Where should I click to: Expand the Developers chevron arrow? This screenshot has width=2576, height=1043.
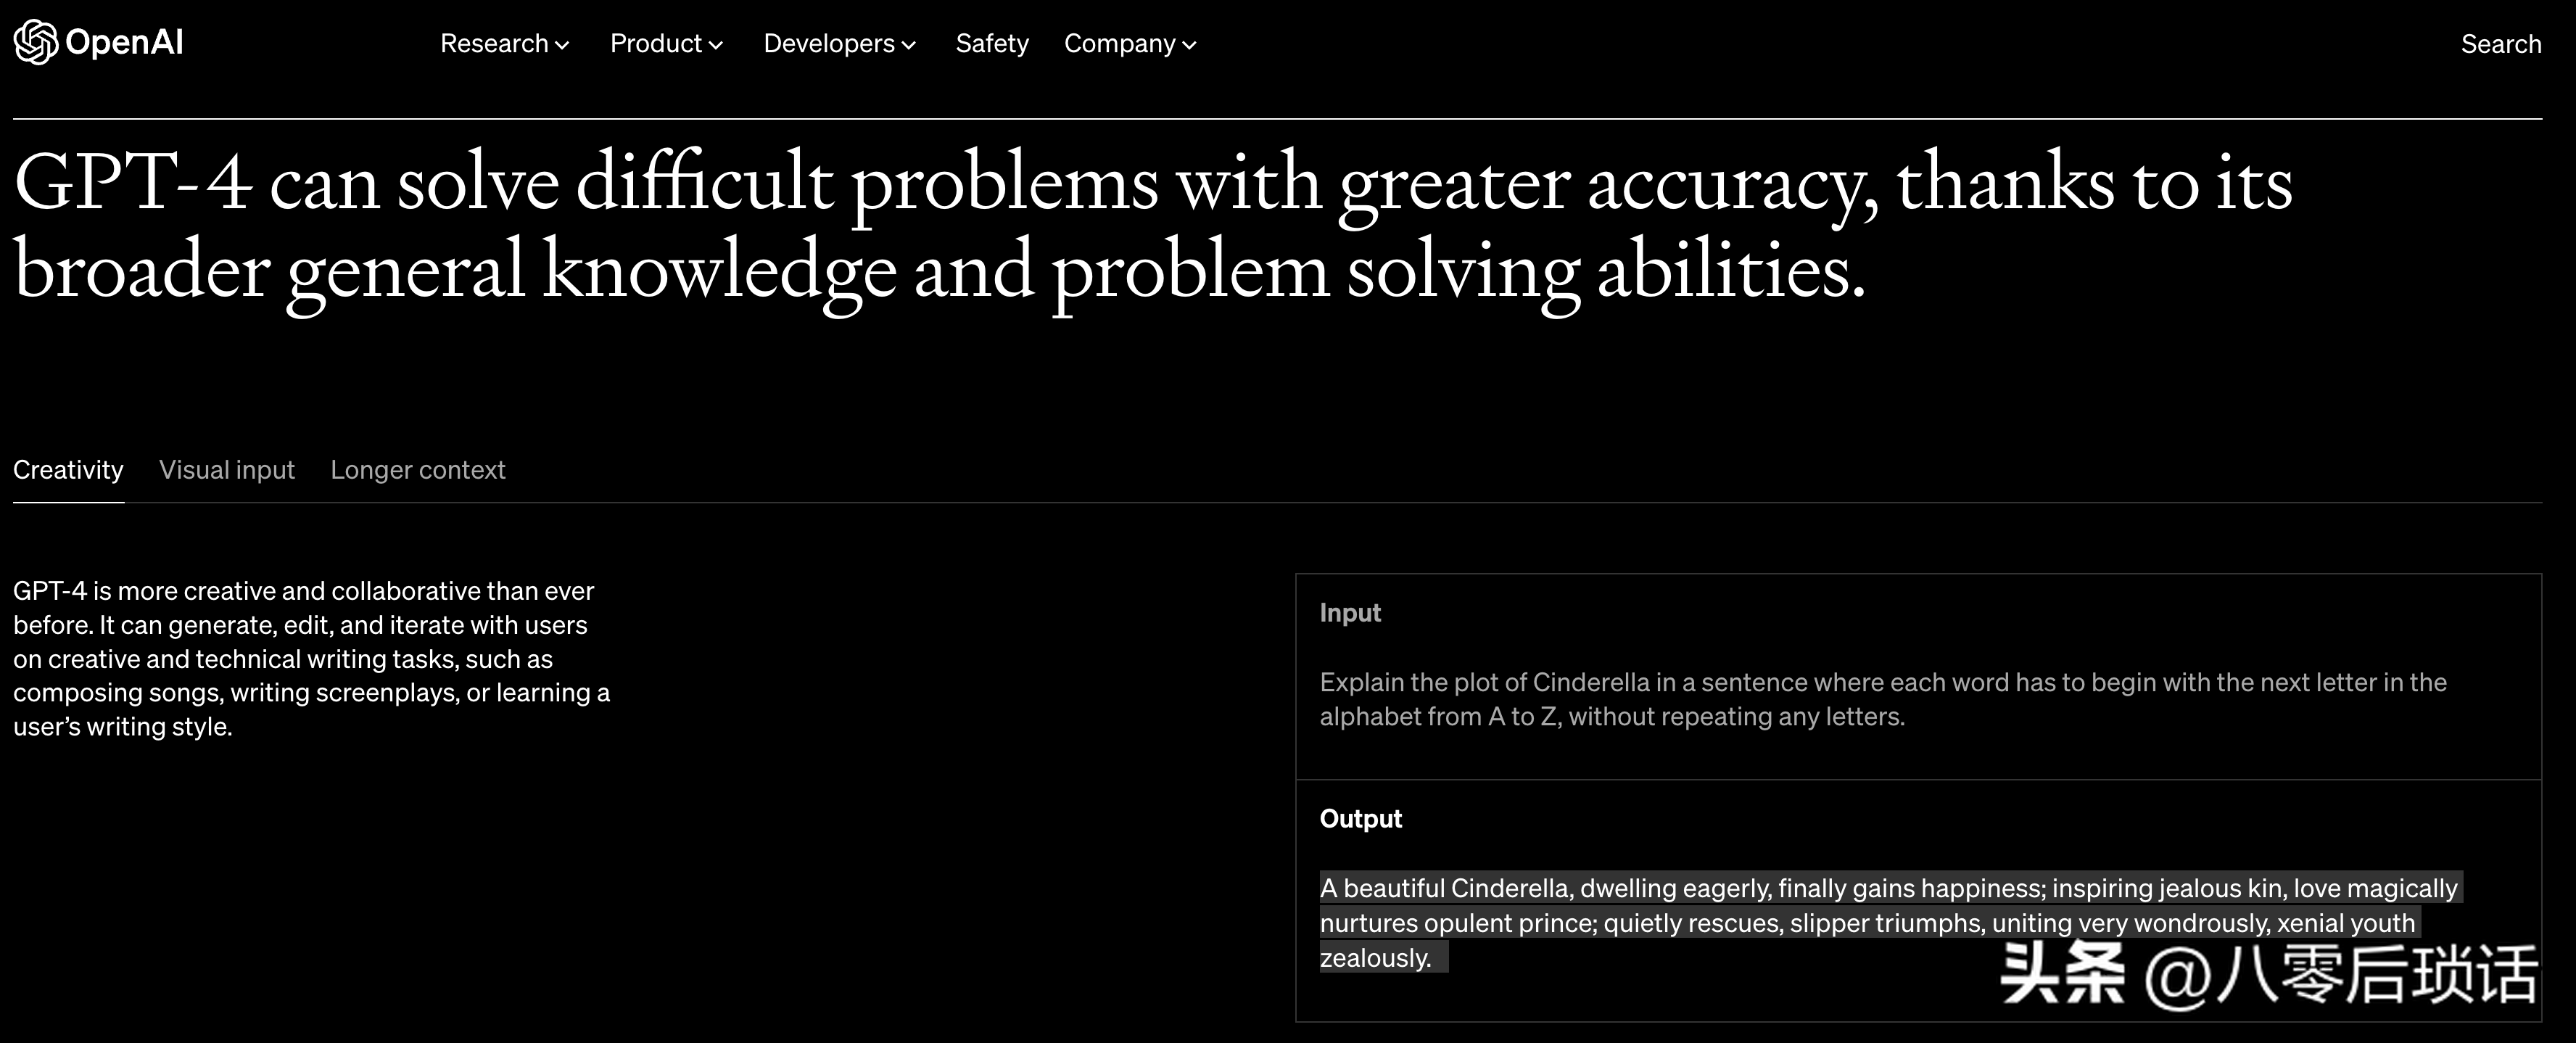tap(908, 45)
